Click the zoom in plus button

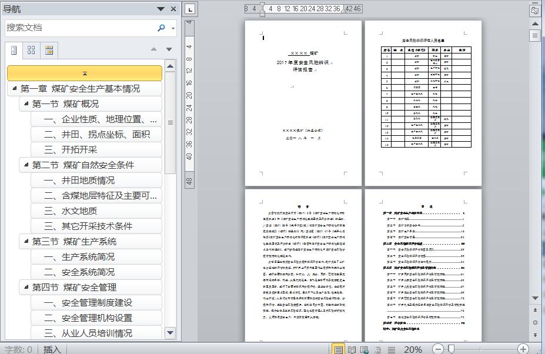click(x=523, y=349)
